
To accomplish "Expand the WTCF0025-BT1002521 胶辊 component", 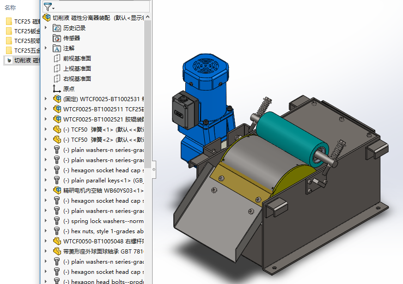I will (46, 119).
